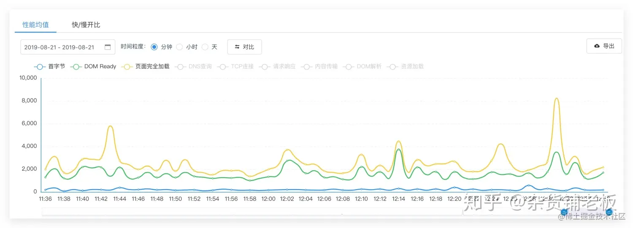
Task: Click the 10,000 y-axis label
Action: point(29,78)
